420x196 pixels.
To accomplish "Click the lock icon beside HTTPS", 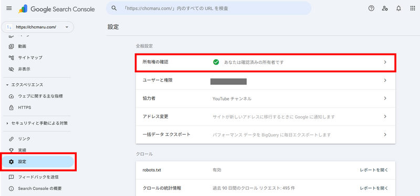I will 11,107.
